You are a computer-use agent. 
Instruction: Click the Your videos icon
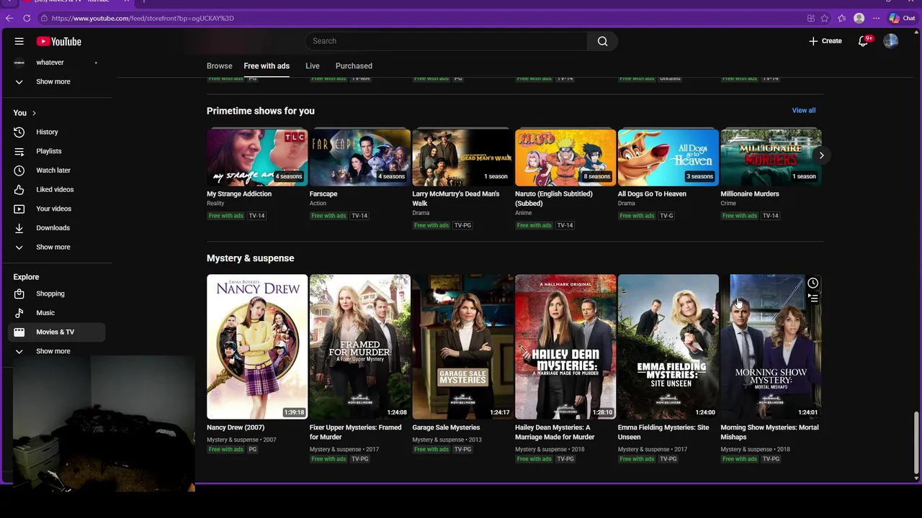click(19, 209)
